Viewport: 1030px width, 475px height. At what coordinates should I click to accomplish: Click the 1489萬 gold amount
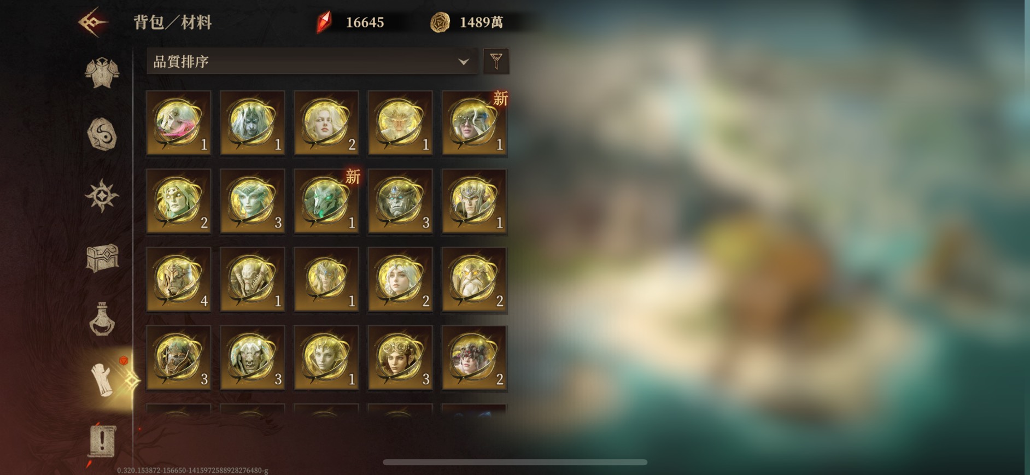coord(481,22)
